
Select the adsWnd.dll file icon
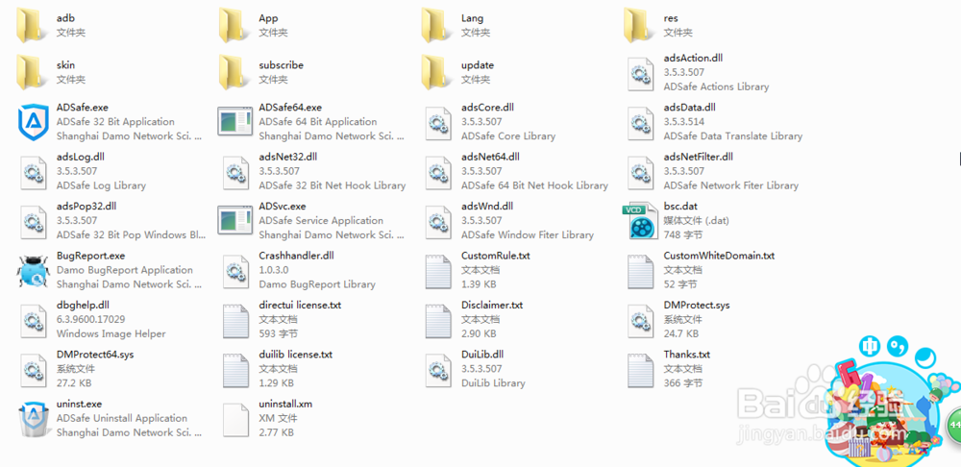pos(438,222)
